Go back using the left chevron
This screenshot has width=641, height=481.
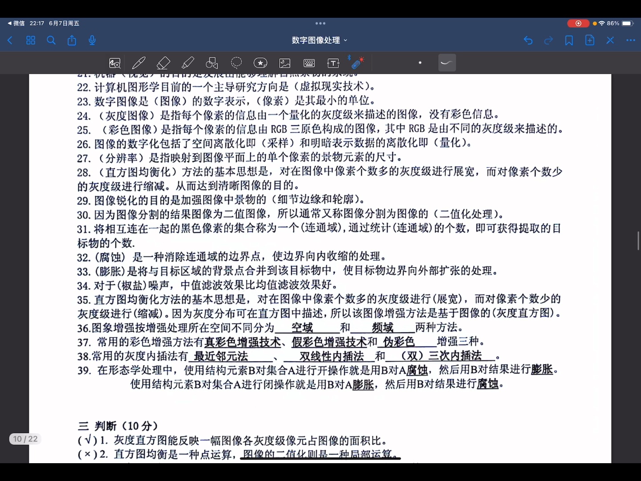tap(10, 41)
